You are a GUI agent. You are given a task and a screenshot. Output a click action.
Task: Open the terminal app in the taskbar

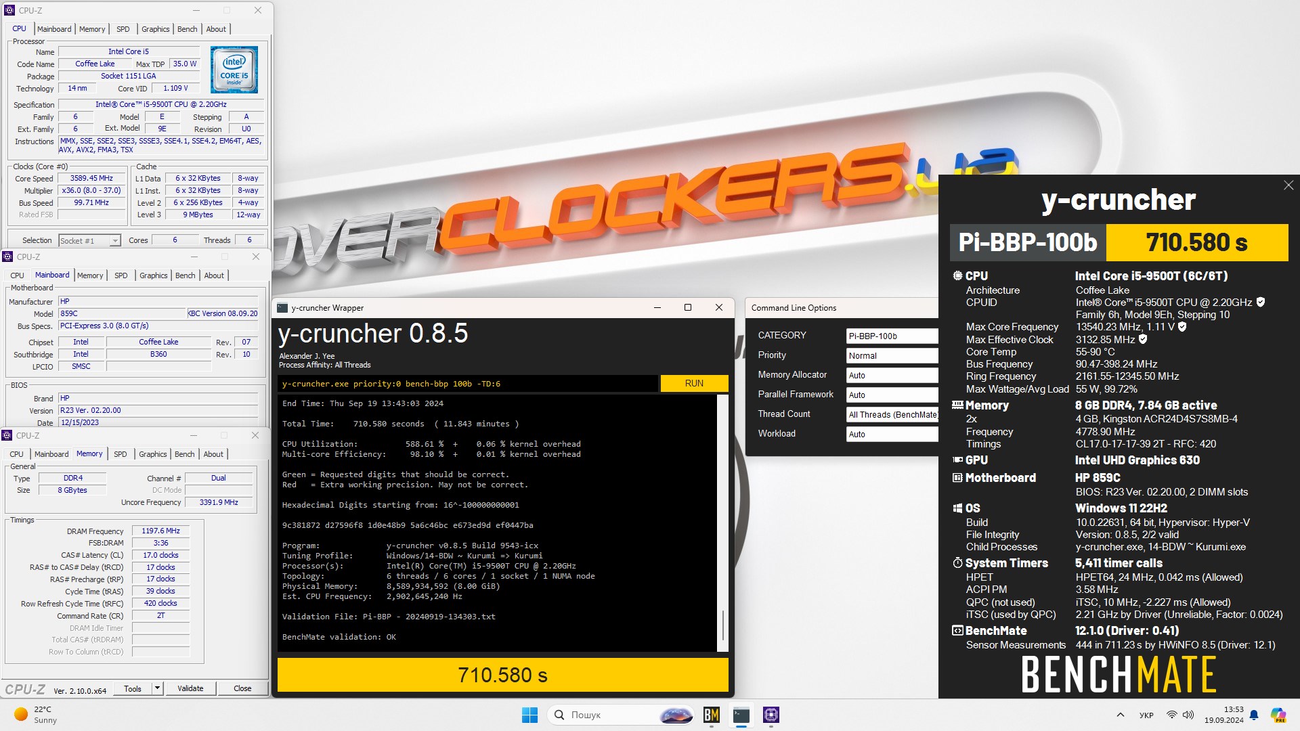click(741, 715)
